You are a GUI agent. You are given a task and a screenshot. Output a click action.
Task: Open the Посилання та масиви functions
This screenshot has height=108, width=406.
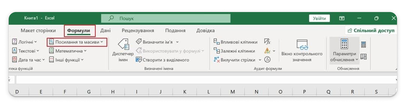tap(76, 42)
